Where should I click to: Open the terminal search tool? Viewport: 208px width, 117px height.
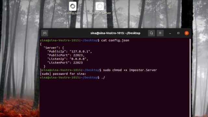[151, 33]
